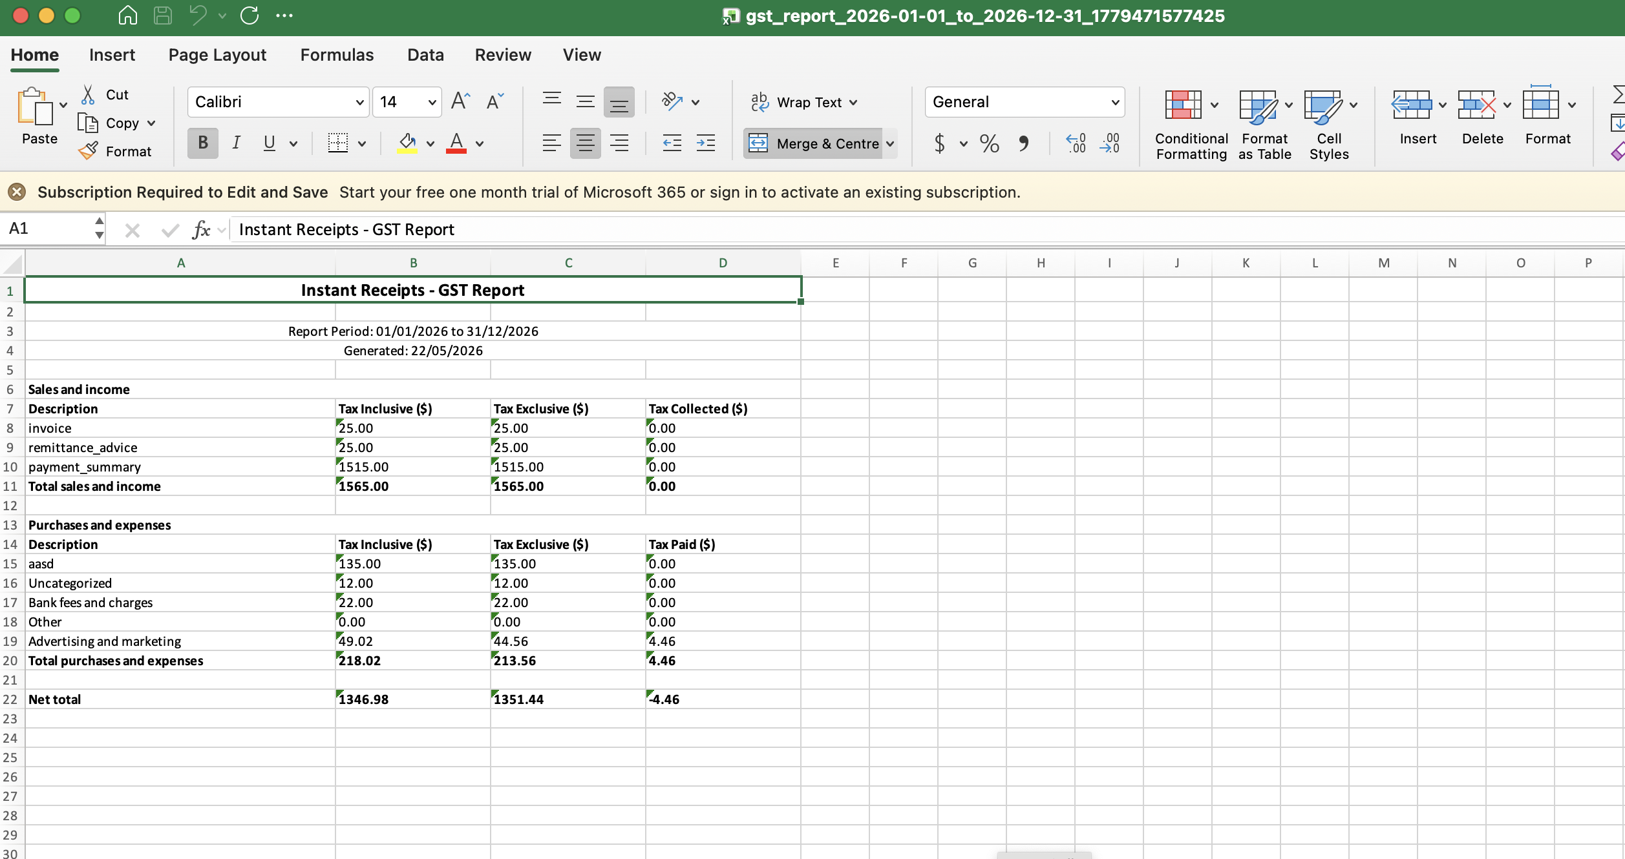Expand the borders style arrow
The height and width of the screenshot is (859, 1625).
click(362, 143)
